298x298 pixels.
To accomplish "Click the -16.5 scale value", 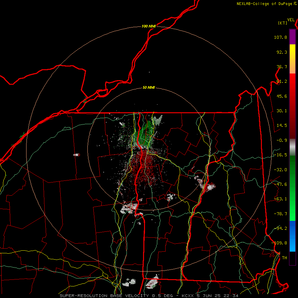I will [x=280, y=155].
